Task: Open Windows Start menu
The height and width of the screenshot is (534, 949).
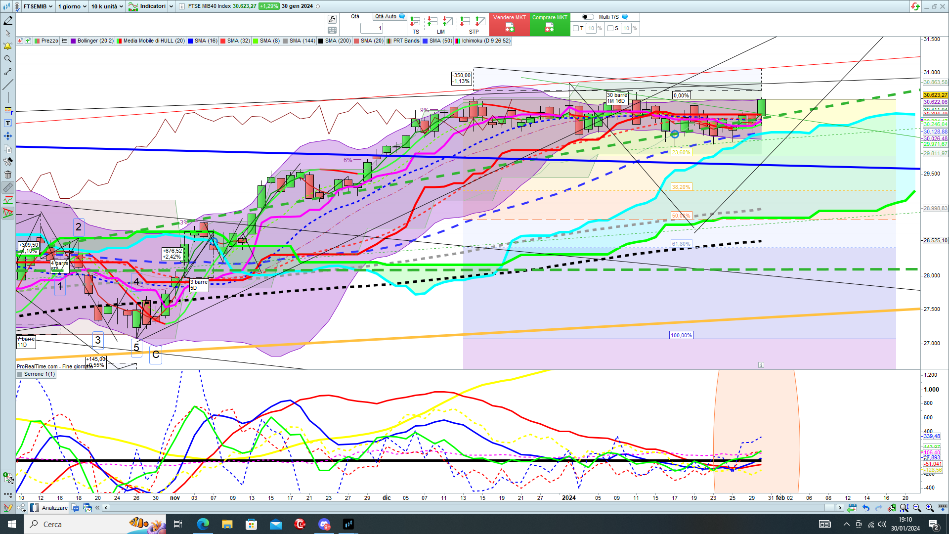Action: coord(12,524)
